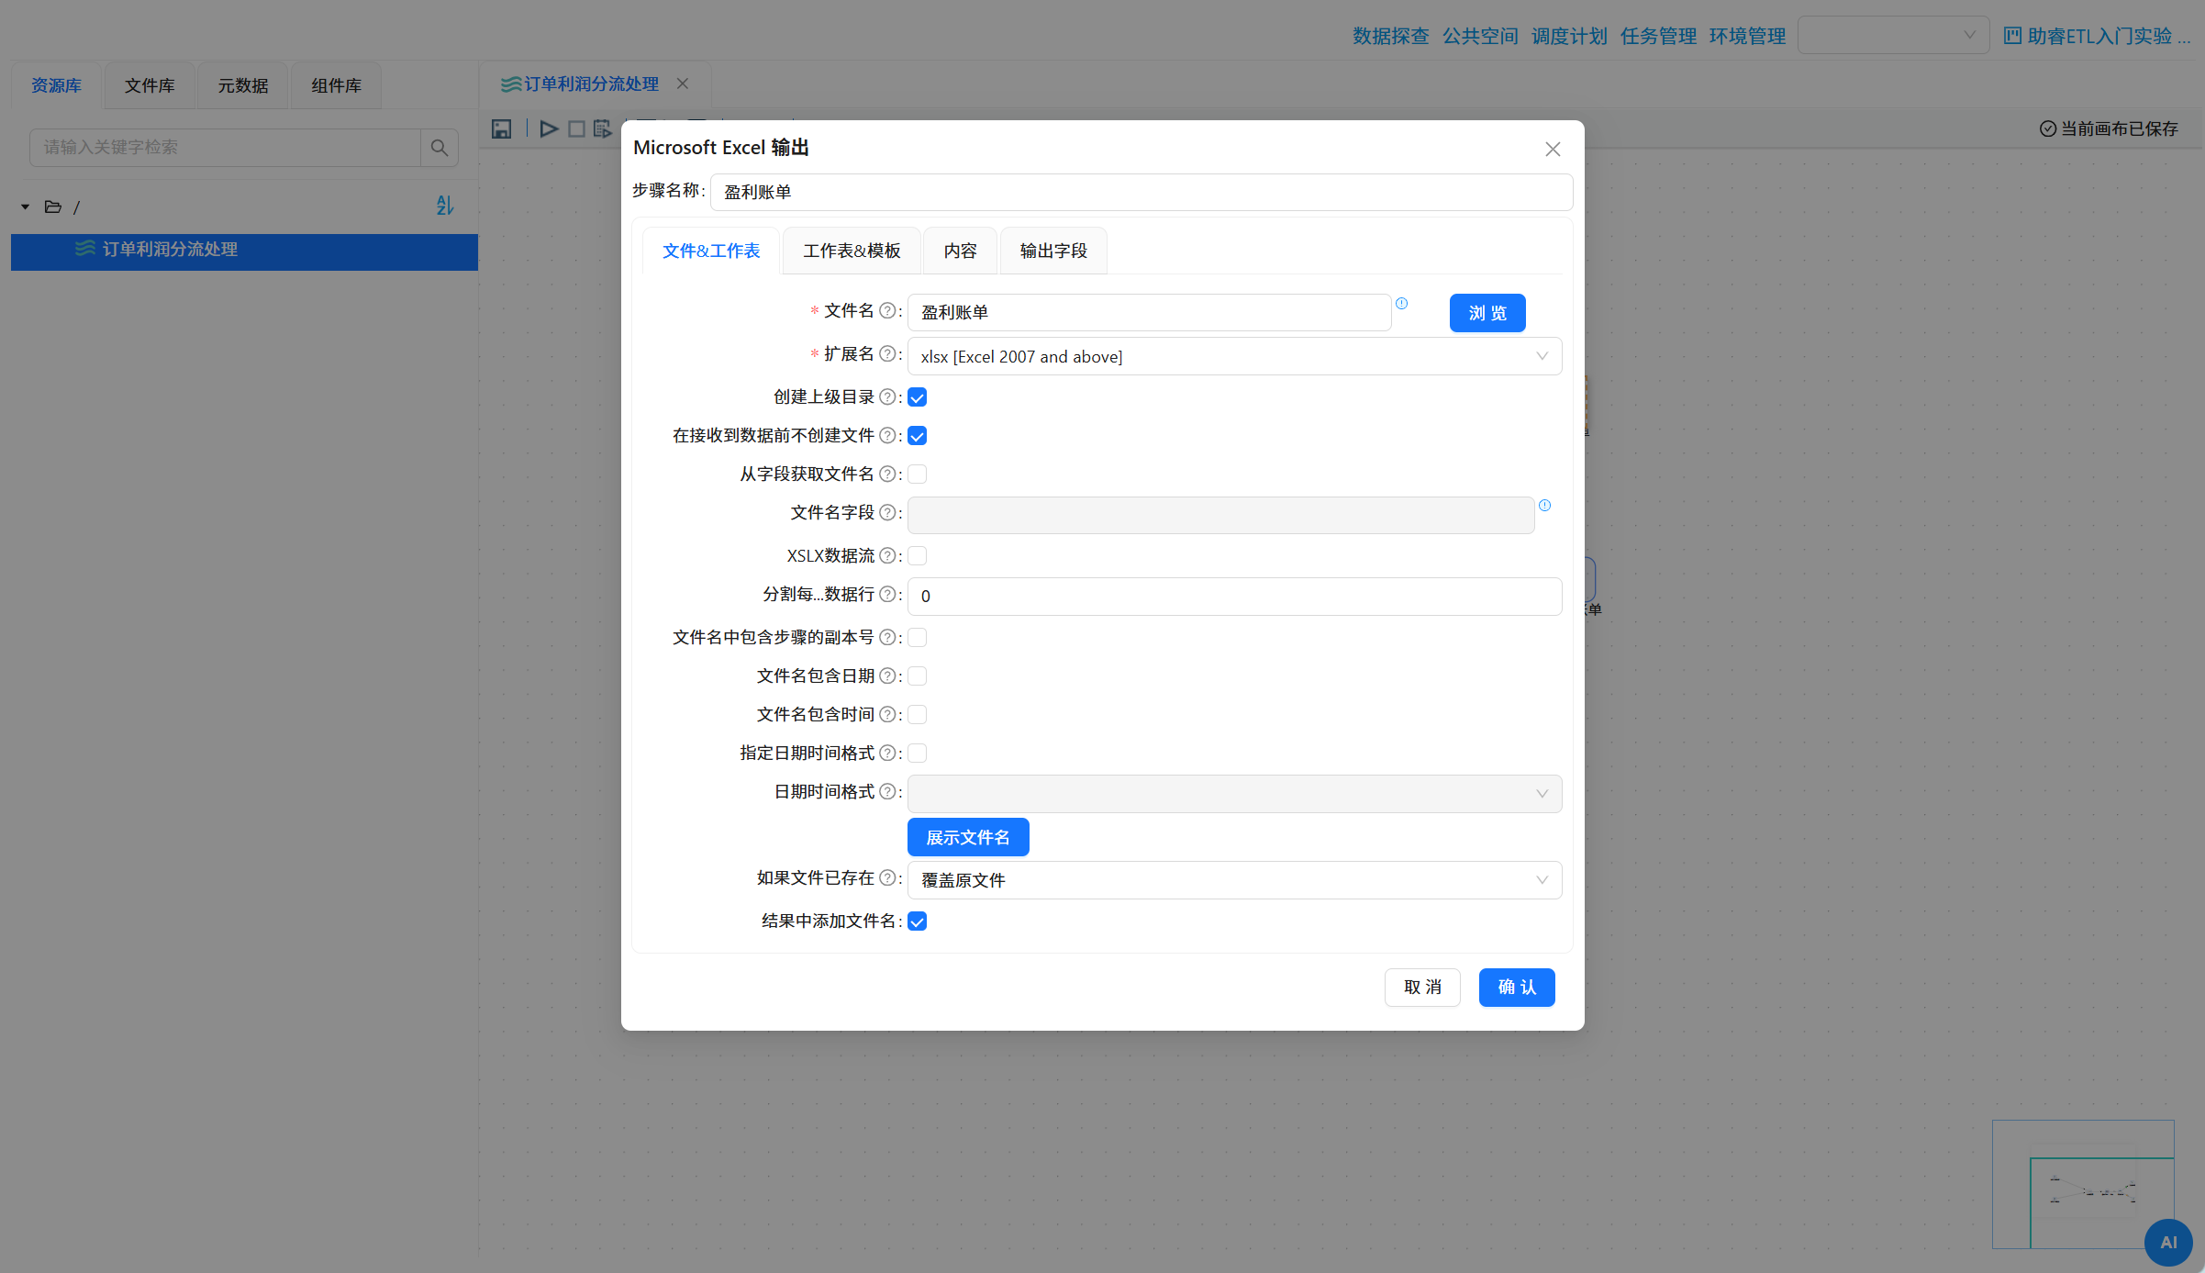Open the 扩展名 xlsx dropdown
Image resolution: width=2205 pixels, height=1273 pixels.
click(x=1234, y=356)
